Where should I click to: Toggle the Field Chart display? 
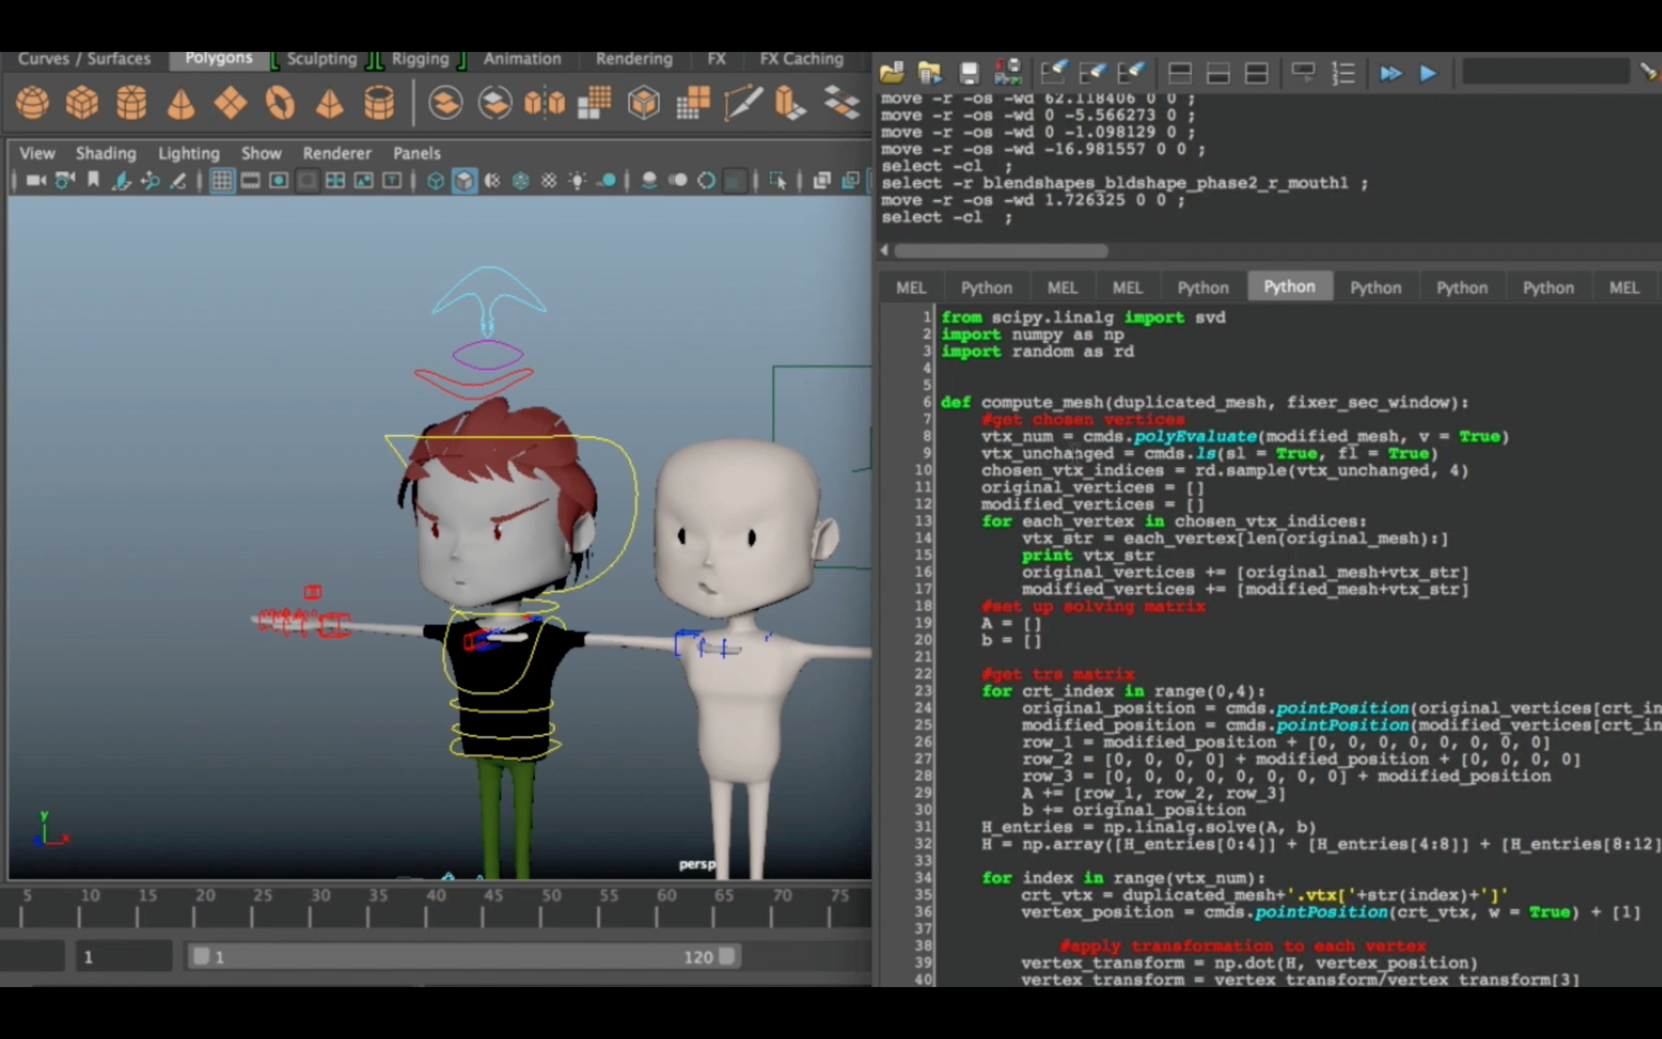(x=335, y=181)
